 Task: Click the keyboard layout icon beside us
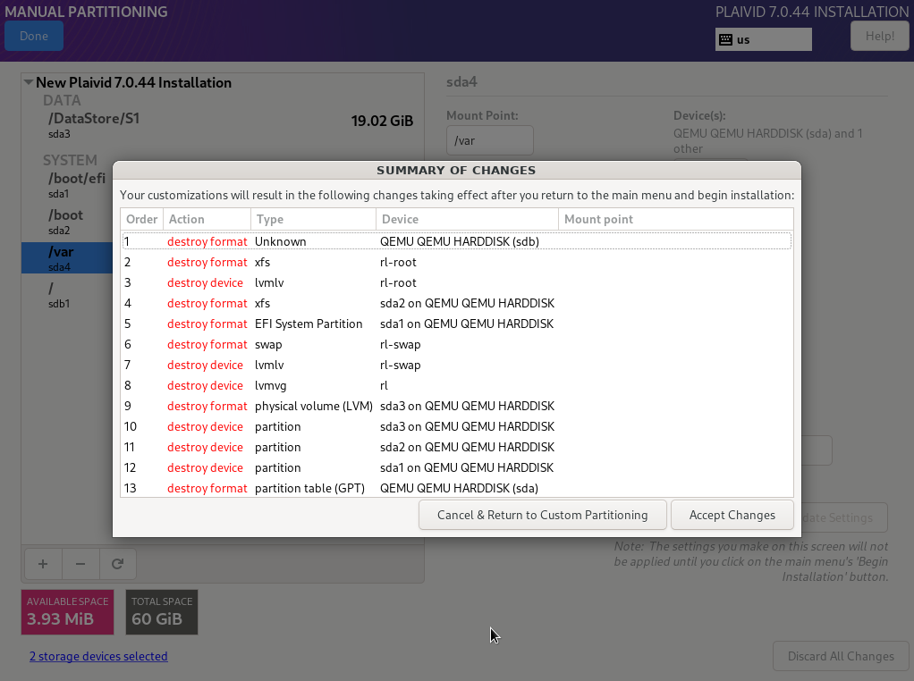(x=725, y=39)
